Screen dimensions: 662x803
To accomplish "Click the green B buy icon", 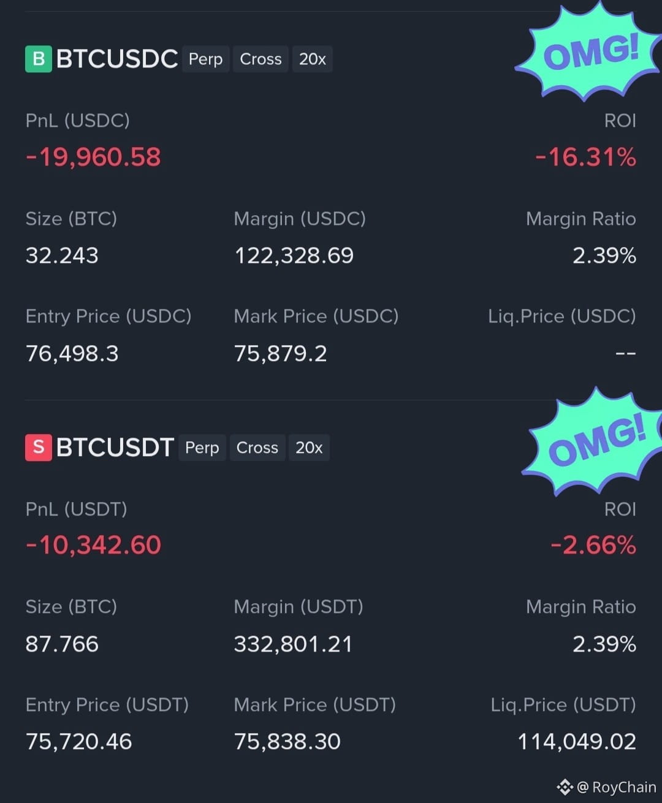I will (38, 59).
